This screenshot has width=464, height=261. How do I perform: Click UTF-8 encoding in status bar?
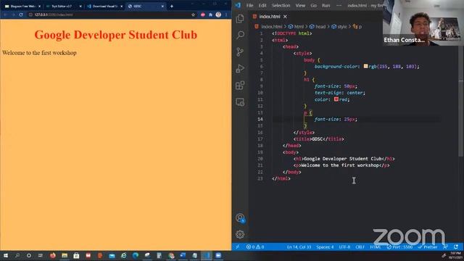(344, 246)
